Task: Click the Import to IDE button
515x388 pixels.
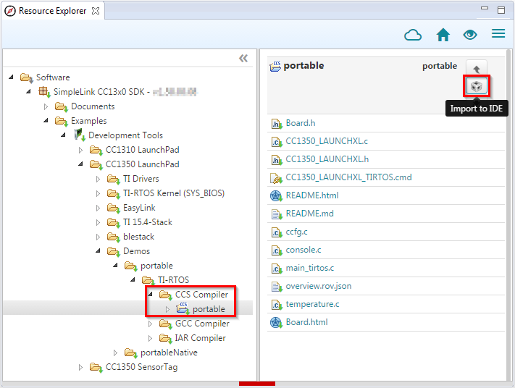Action: coord(476,86)
